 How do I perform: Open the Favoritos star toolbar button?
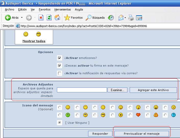(73, 18)
